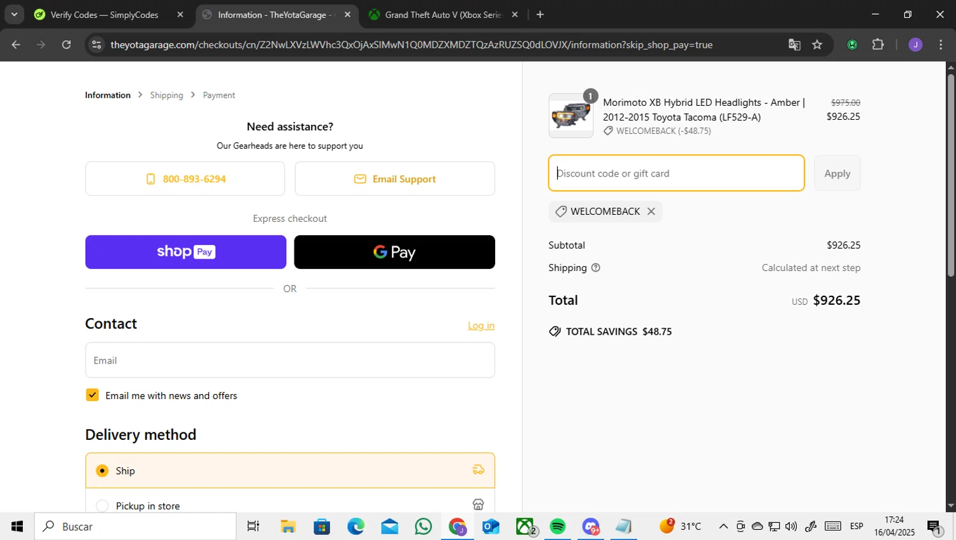Pay with Shop Pay

click(x=185, y=252)
